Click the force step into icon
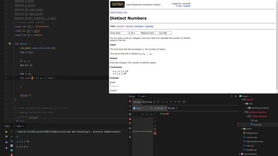 coord(171,102)
